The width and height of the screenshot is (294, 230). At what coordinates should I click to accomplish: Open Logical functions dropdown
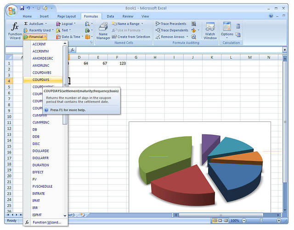pyautogui.click(x=66, y=23)
